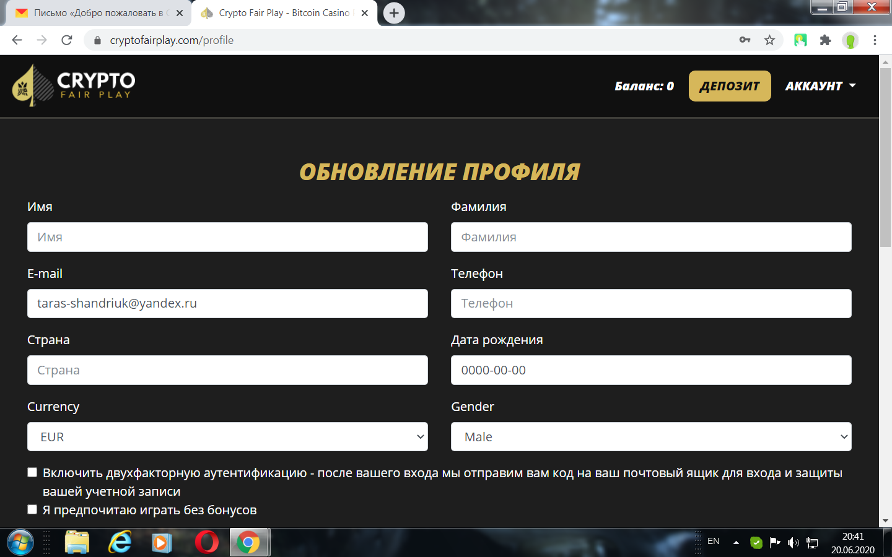Screen dimensions: 892x557
Task: Click the Страна country field
Action: 227,370
